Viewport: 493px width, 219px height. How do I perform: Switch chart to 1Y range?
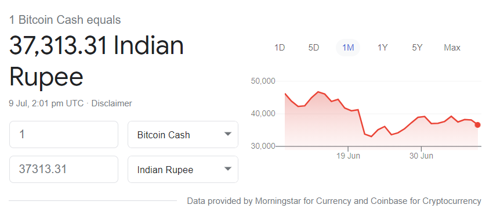[383, 48]
